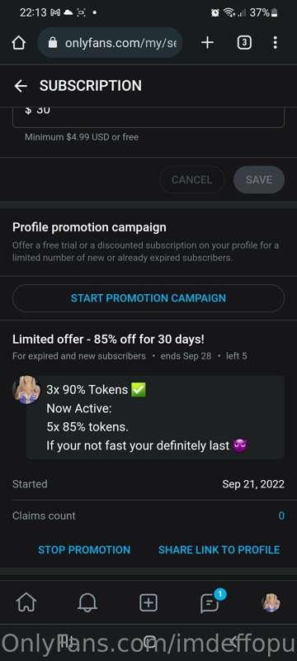Start promotion campaign
297x661 pixels.
(x=148, y=298)
